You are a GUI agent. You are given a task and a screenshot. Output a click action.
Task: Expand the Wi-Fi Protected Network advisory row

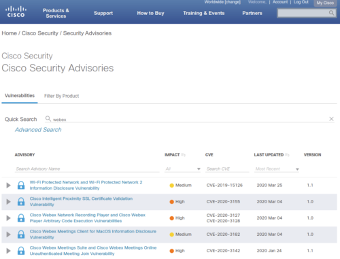8,185
